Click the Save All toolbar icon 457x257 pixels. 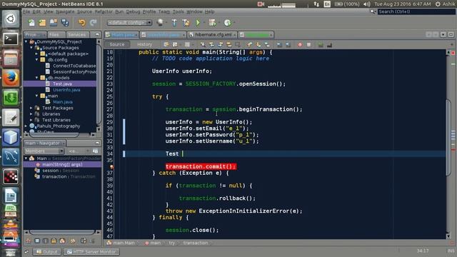click(65, 22)
